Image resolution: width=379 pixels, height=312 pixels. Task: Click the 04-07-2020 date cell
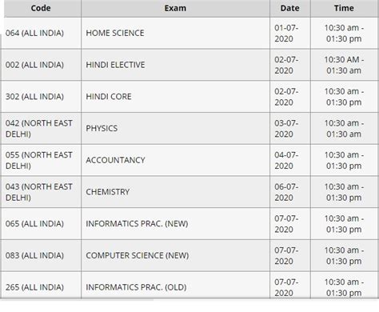[x=290, y=160]
